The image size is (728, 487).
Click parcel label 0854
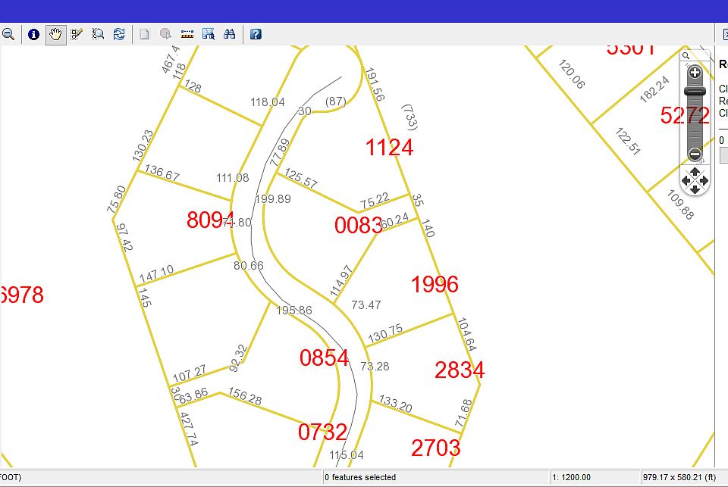[x=324, y=358]
